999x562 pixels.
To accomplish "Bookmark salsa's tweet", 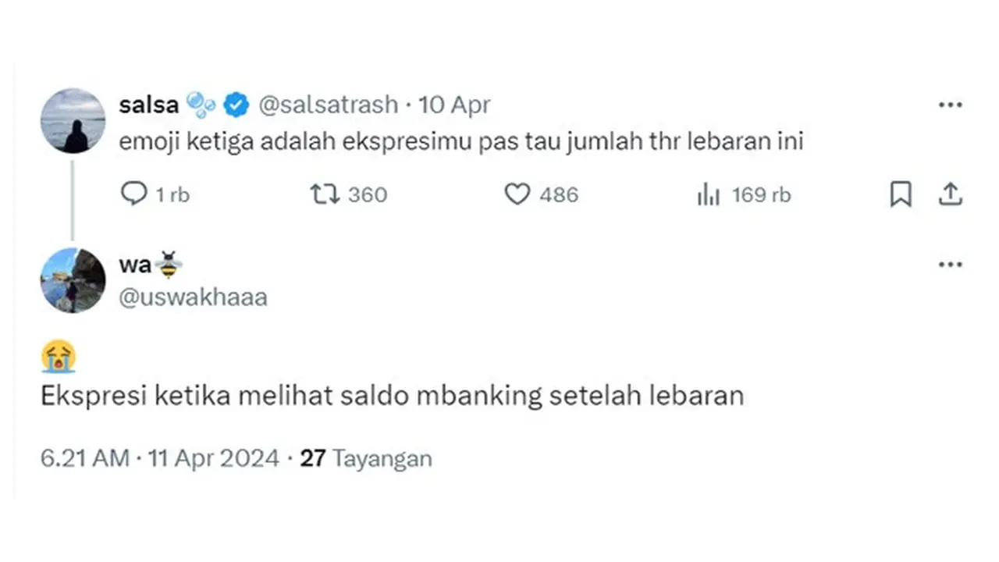I will point(901,194).
